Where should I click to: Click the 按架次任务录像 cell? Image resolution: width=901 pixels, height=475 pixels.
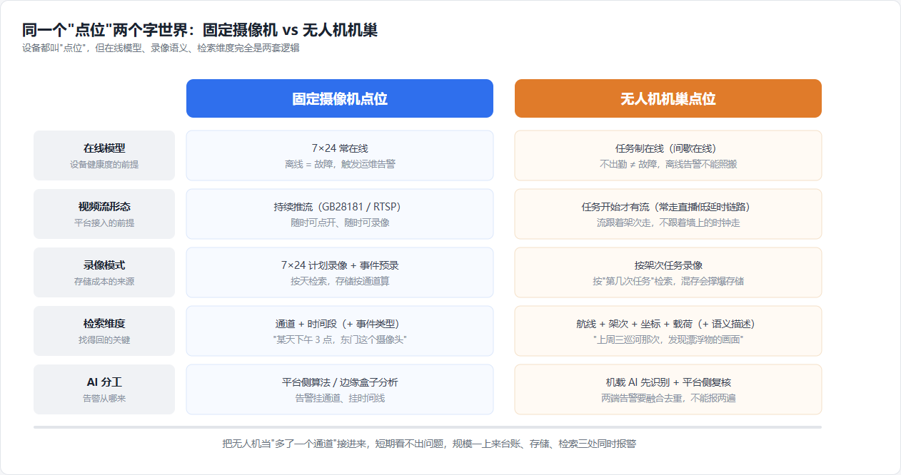(668, 272)
